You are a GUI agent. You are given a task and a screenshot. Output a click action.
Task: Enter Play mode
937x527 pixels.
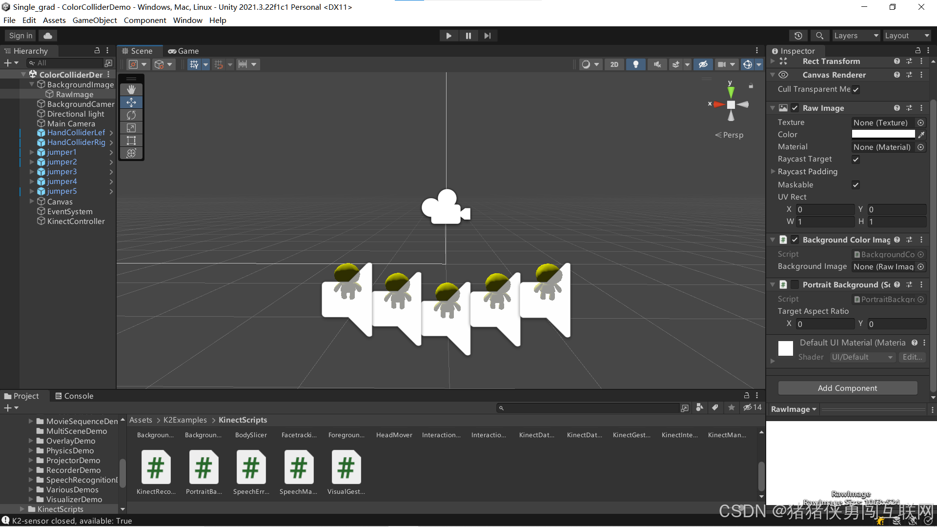(x=448, y=35)
